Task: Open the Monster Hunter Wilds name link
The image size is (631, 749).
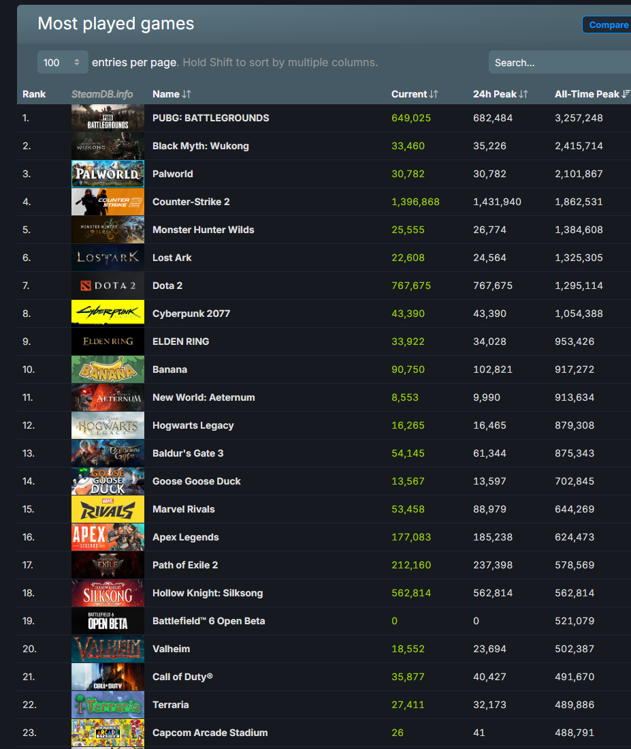Action: [x=203, y=230]
